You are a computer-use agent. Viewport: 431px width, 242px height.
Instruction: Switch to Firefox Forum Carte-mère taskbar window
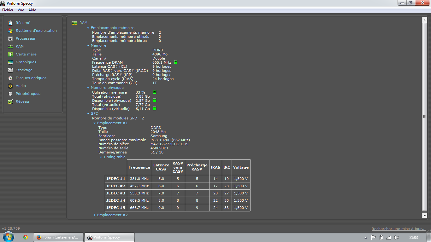[x=59, y=237]
